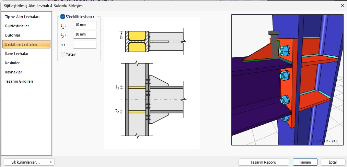This screenshot has height=167, width=347.
Task: Click the Tasarım Raporu button
Action: [x=263, y=162]
